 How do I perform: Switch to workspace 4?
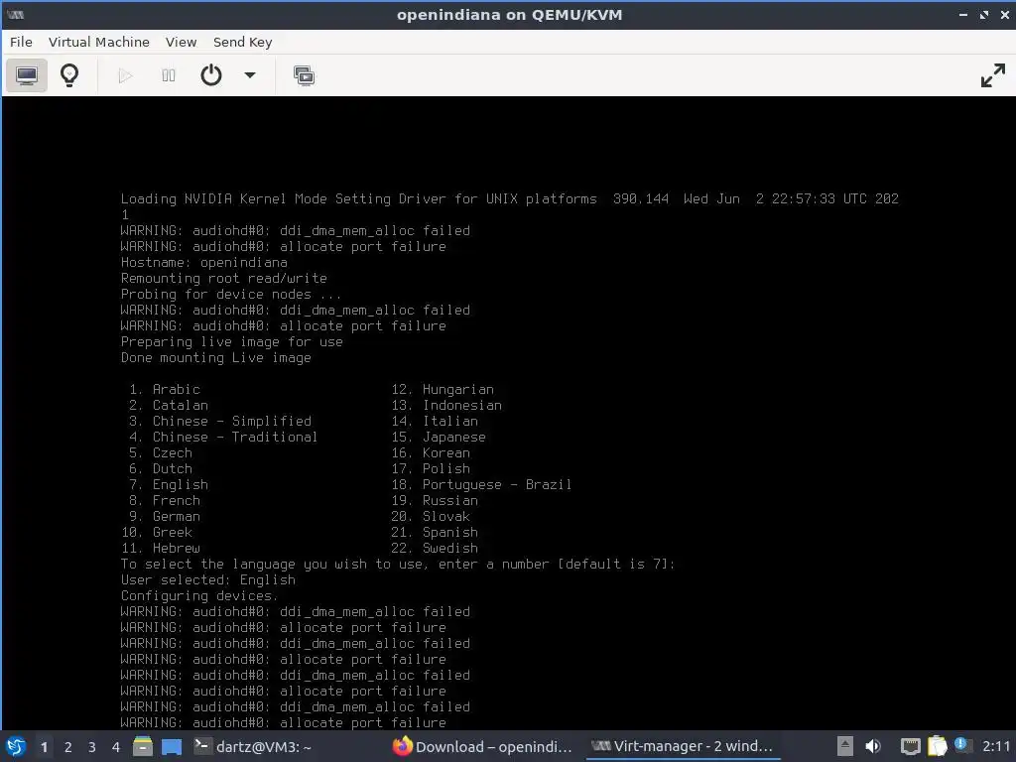click(116, 747)
